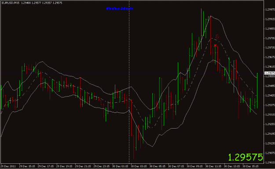Select the red X marker on chart
275x169 pixels.
(215, 46)
